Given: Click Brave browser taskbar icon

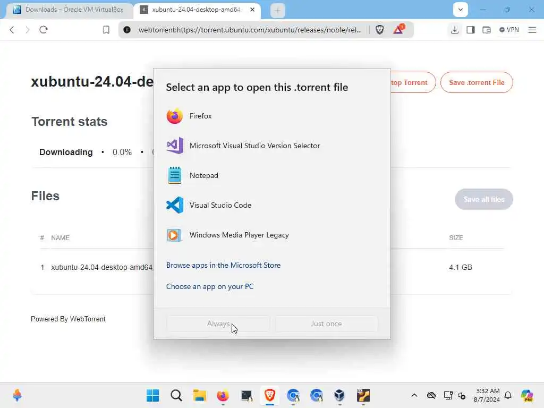Looking at the screenshot, I should click(269, 395).
